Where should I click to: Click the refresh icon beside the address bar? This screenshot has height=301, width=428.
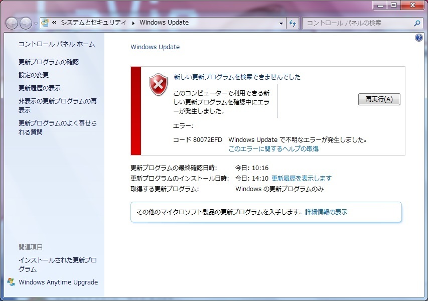click(x=293, y=23)
